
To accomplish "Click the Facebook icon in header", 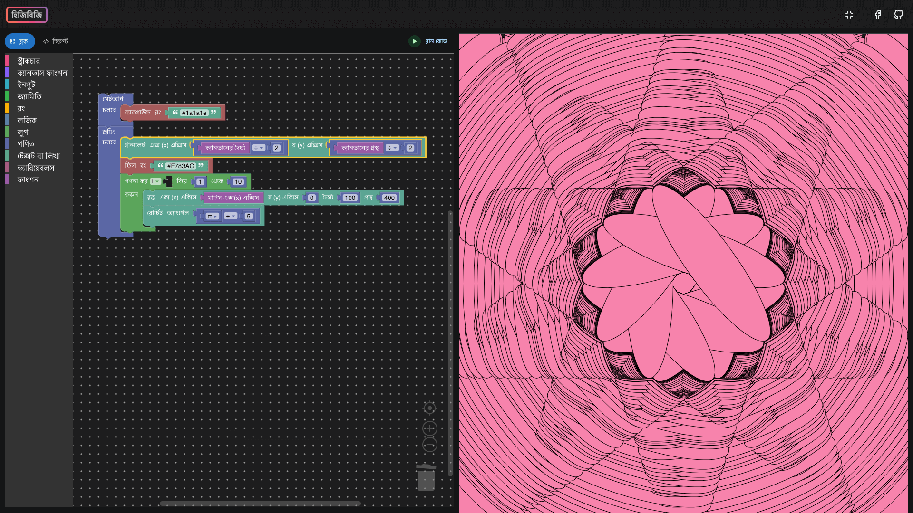I will tap(878, 15).
